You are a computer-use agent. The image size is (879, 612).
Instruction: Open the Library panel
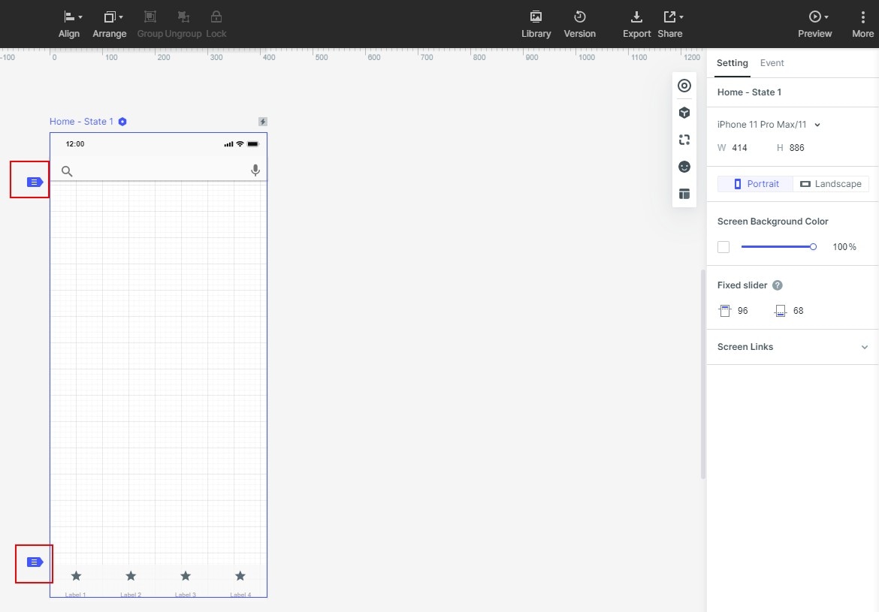tap(536, 25)
